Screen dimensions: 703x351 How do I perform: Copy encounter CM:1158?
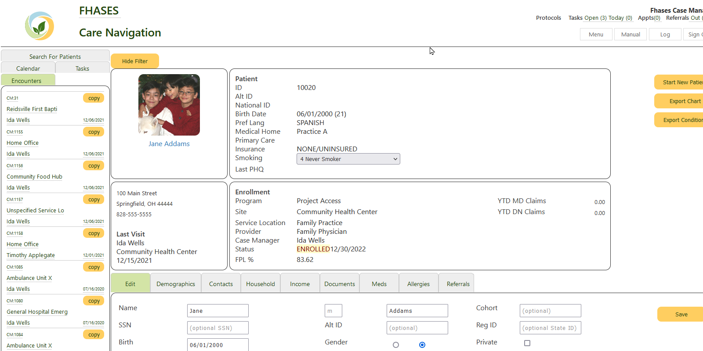click(94, 233)
